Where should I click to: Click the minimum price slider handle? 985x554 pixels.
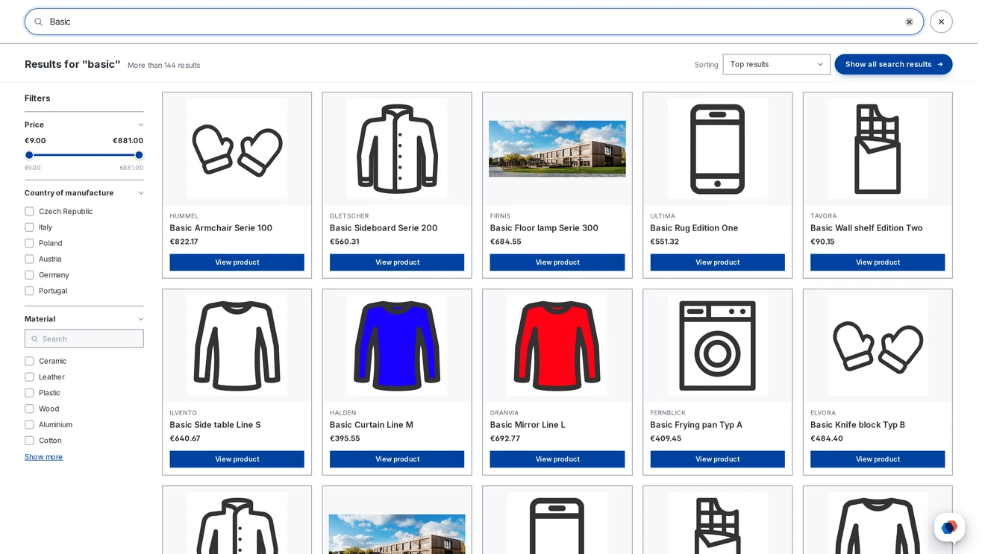[x=29, y=155]
